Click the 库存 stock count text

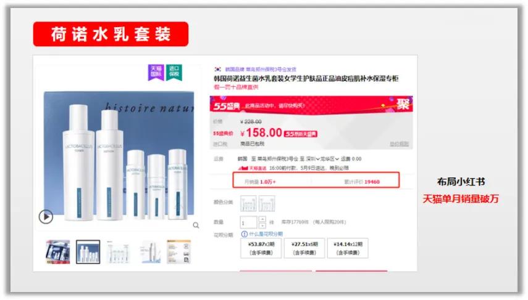pyautogui.click(x=295, y=222)
